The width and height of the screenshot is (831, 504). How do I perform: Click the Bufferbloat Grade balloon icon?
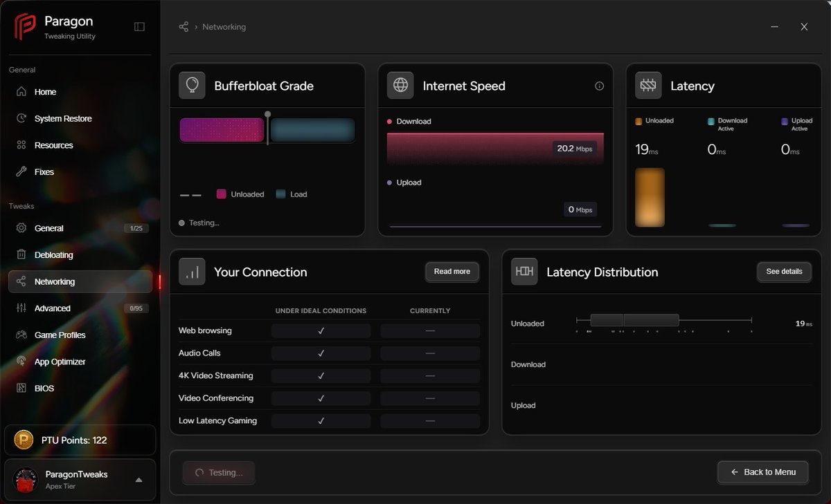(192, 86)
